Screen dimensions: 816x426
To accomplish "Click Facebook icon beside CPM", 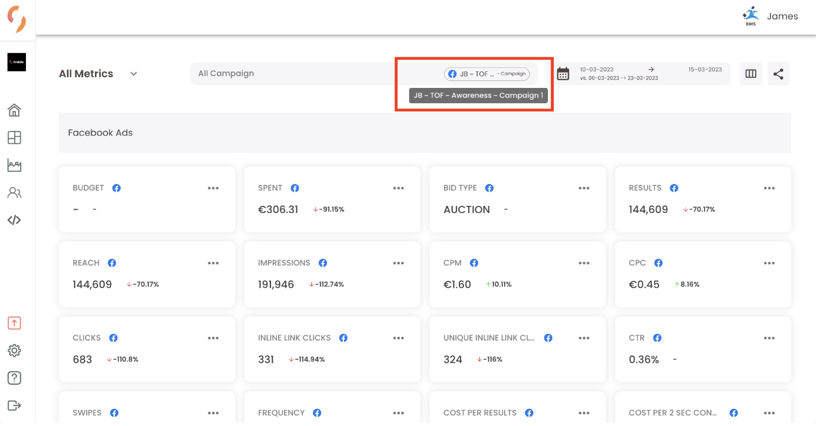I will [x=474, y=263].
